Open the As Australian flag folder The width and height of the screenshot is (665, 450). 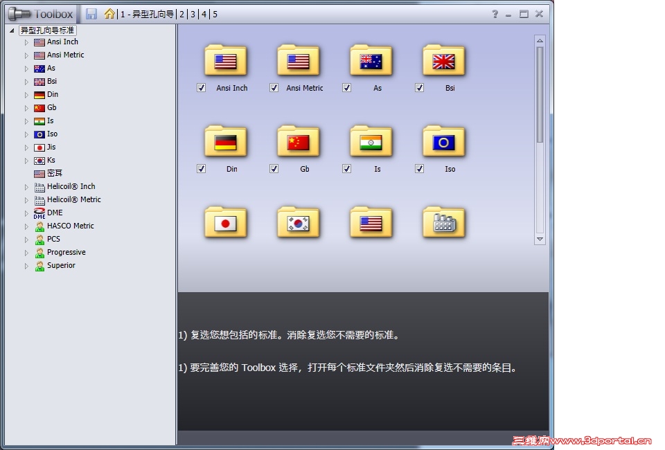pyautogui.click(x=371, y=60)
